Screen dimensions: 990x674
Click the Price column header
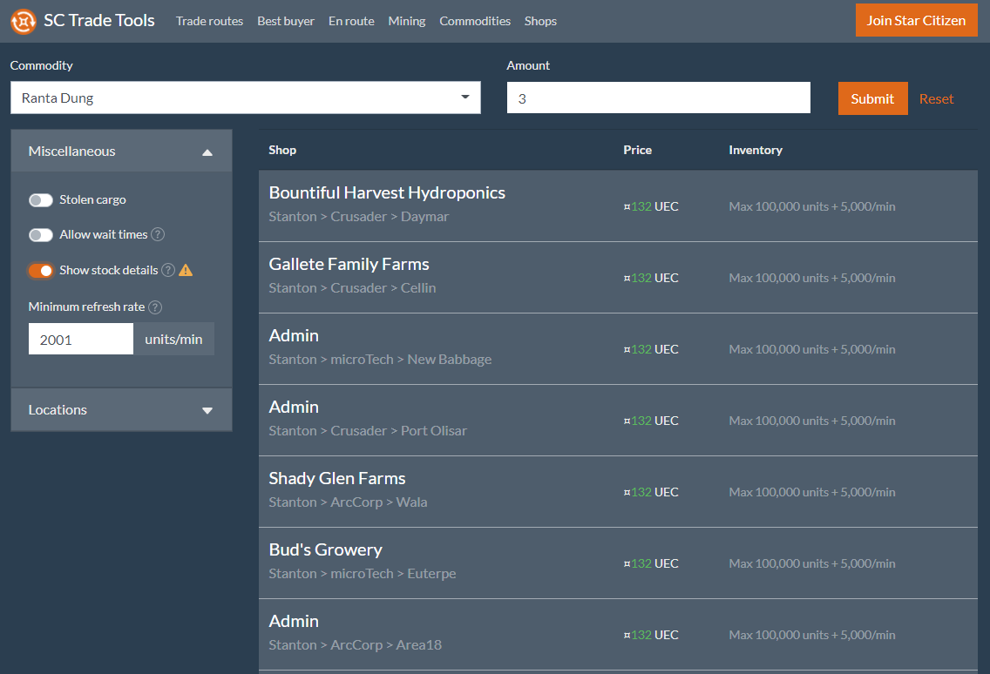tap(638, 150)
